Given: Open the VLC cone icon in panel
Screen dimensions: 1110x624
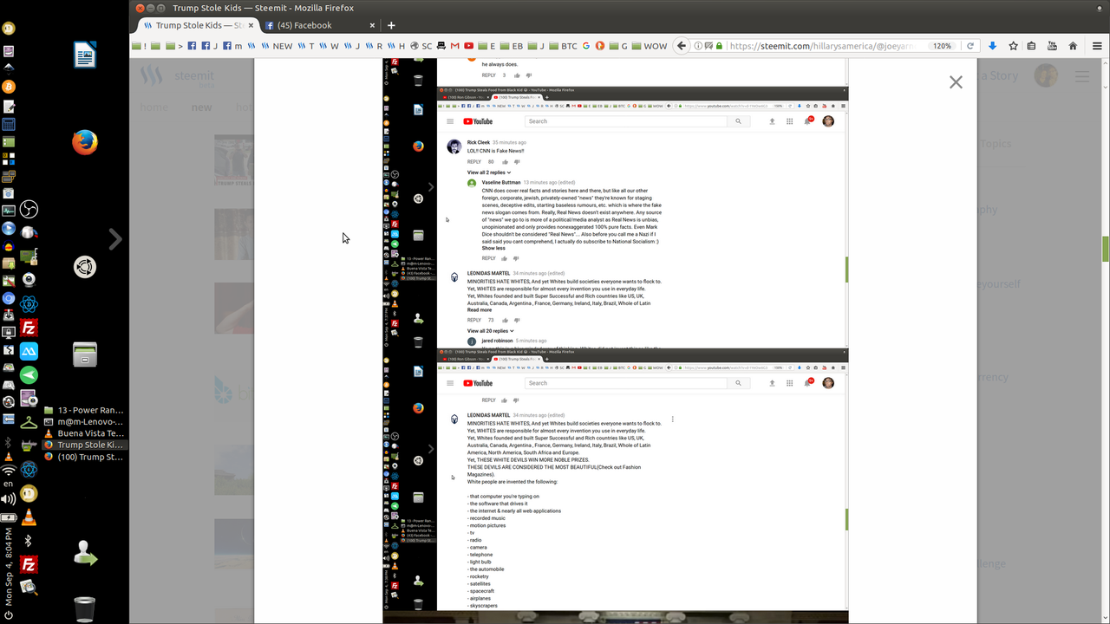Looking at the screenshot, I should pyautogui.click(x=29, y=517).
